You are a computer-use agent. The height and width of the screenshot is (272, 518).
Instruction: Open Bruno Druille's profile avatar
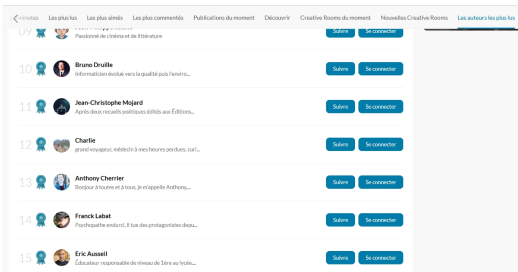point(62,69)
